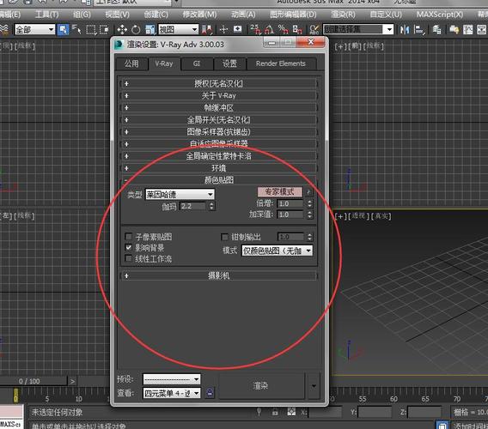
Task: Click Absolute Mode Transform icon in status bar
Action: point(291,412)
